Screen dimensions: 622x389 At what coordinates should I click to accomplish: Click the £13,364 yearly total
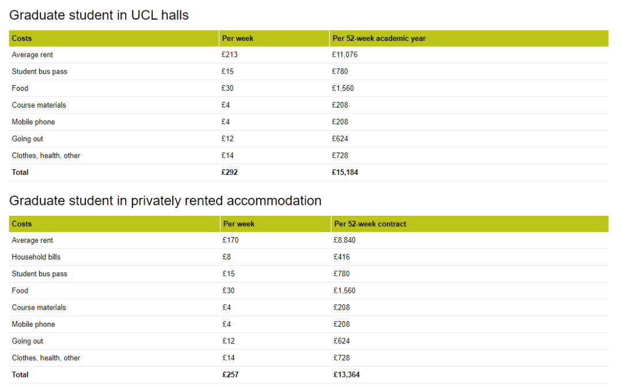(x=347, y=375)
